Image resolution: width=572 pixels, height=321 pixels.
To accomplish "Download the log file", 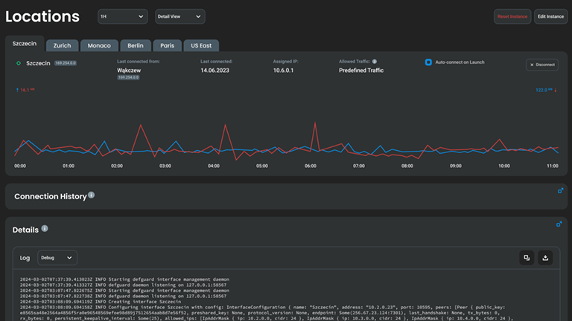I will point(545,258).
